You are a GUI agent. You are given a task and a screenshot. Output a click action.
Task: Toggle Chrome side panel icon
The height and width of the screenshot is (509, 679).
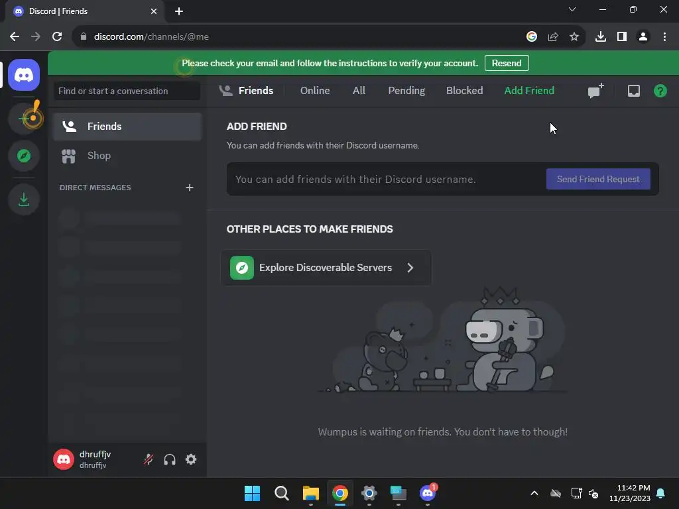tap(621, 37)
